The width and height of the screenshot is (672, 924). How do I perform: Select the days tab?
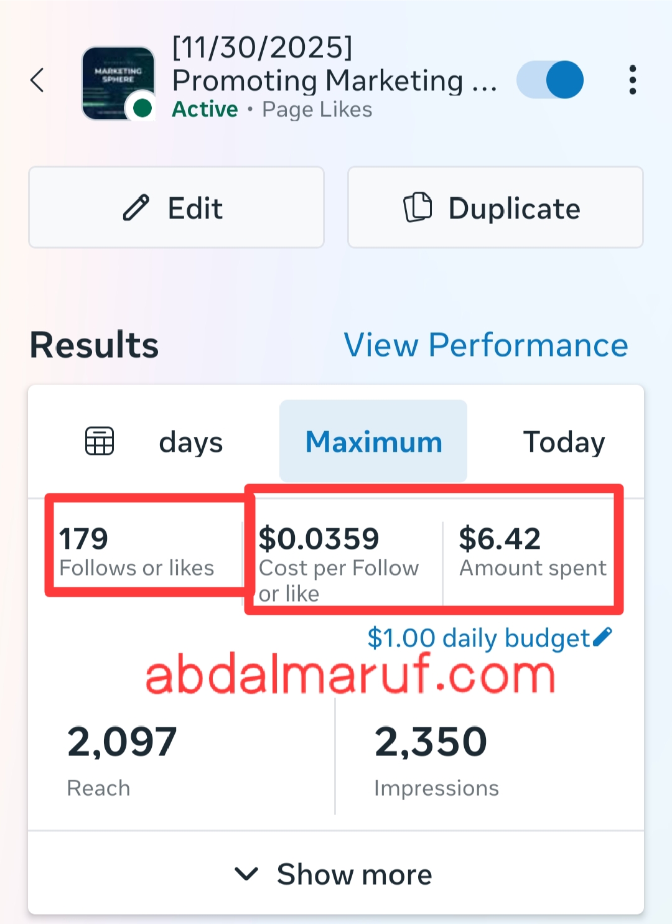click(x=190, y=442)
